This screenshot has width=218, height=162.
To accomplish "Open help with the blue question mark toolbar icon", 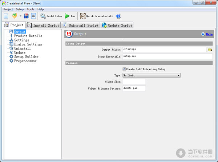I will [118, 16].
